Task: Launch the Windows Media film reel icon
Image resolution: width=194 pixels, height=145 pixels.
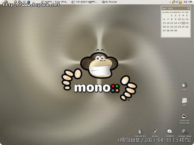Action: coord(185,133)
